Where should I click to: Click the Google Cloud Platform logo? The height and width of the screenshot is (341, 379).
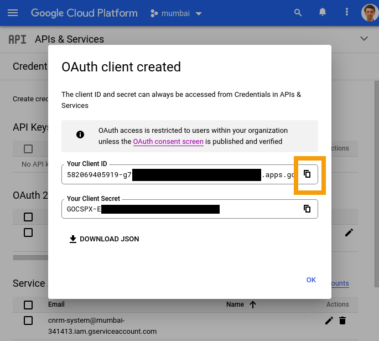tap(84, 13)
